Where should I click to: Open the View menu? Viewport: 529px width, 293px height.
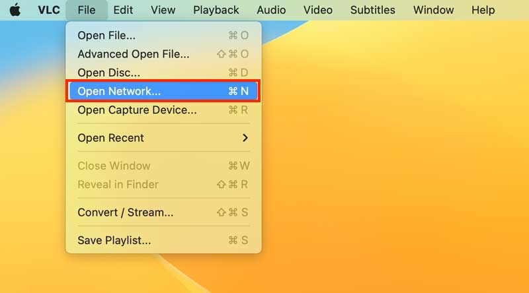(x=163, y=10)
